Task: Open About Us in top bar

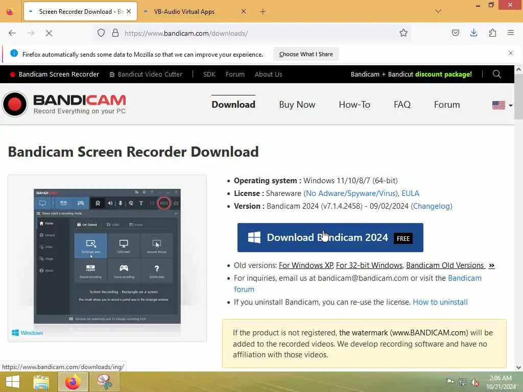Action: pos(269,75)
